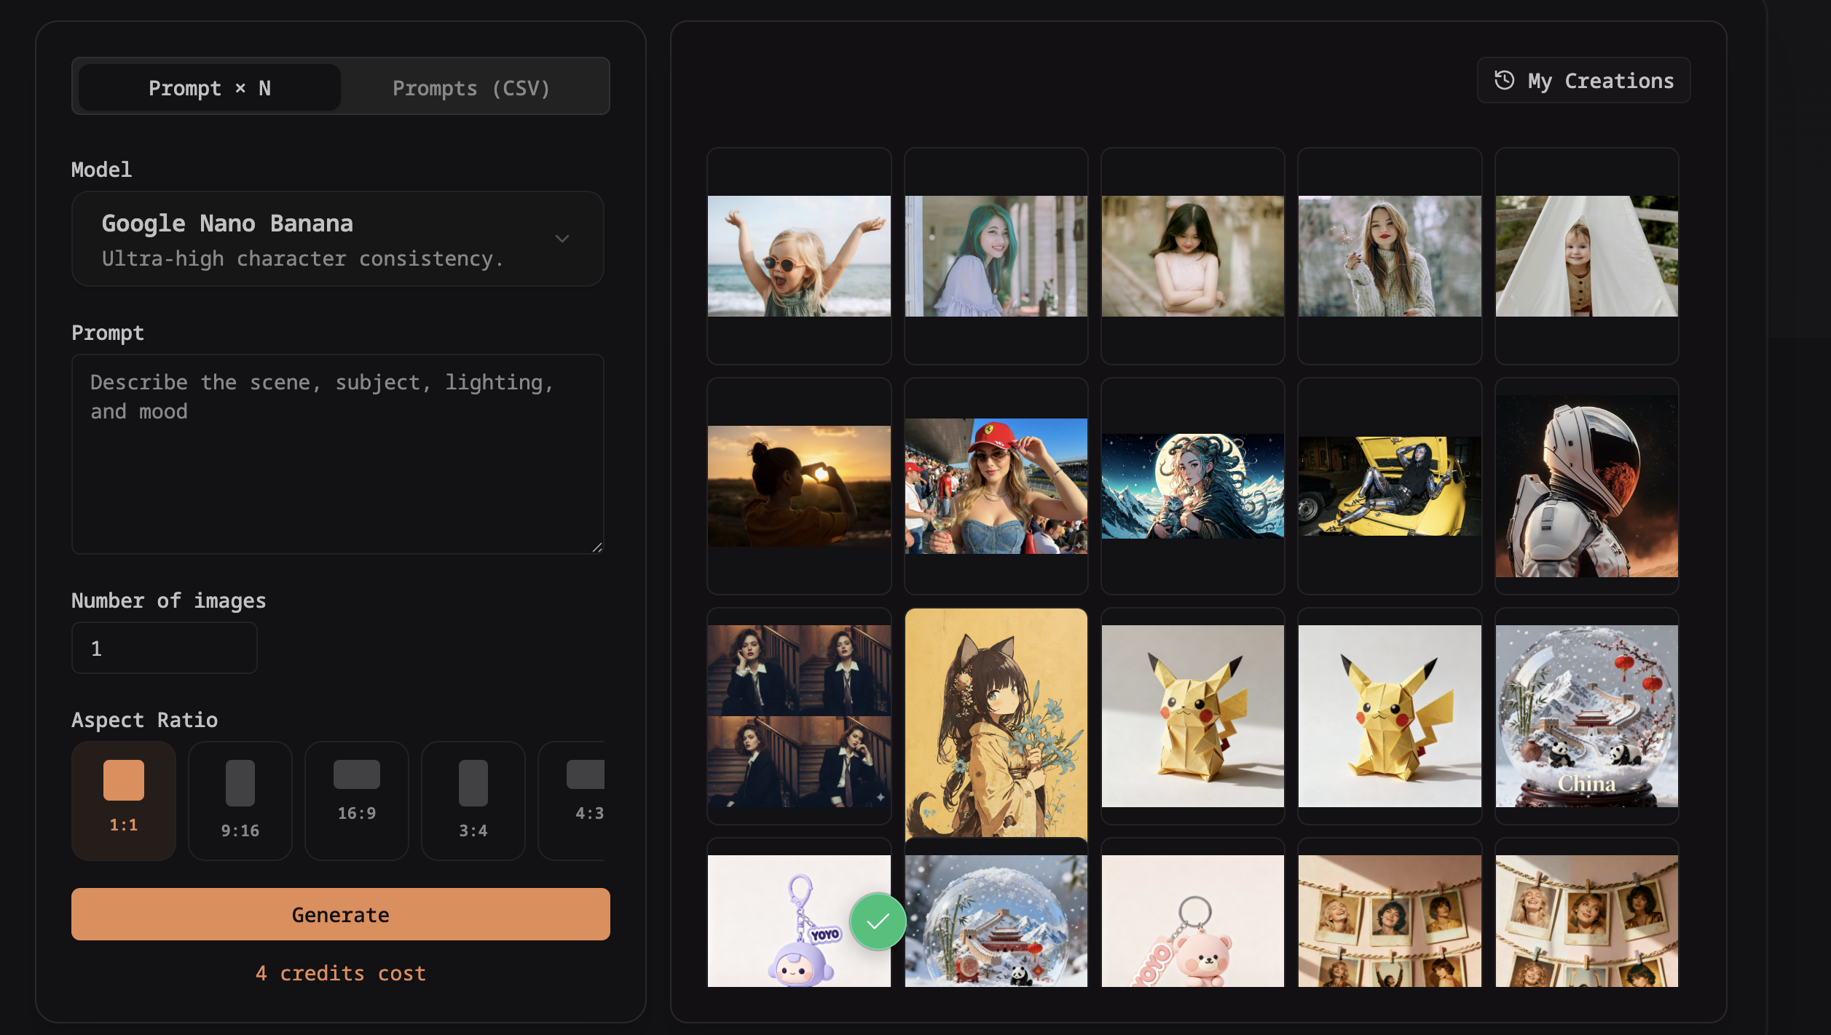Open the baby in white tent image

[1587, 256]
